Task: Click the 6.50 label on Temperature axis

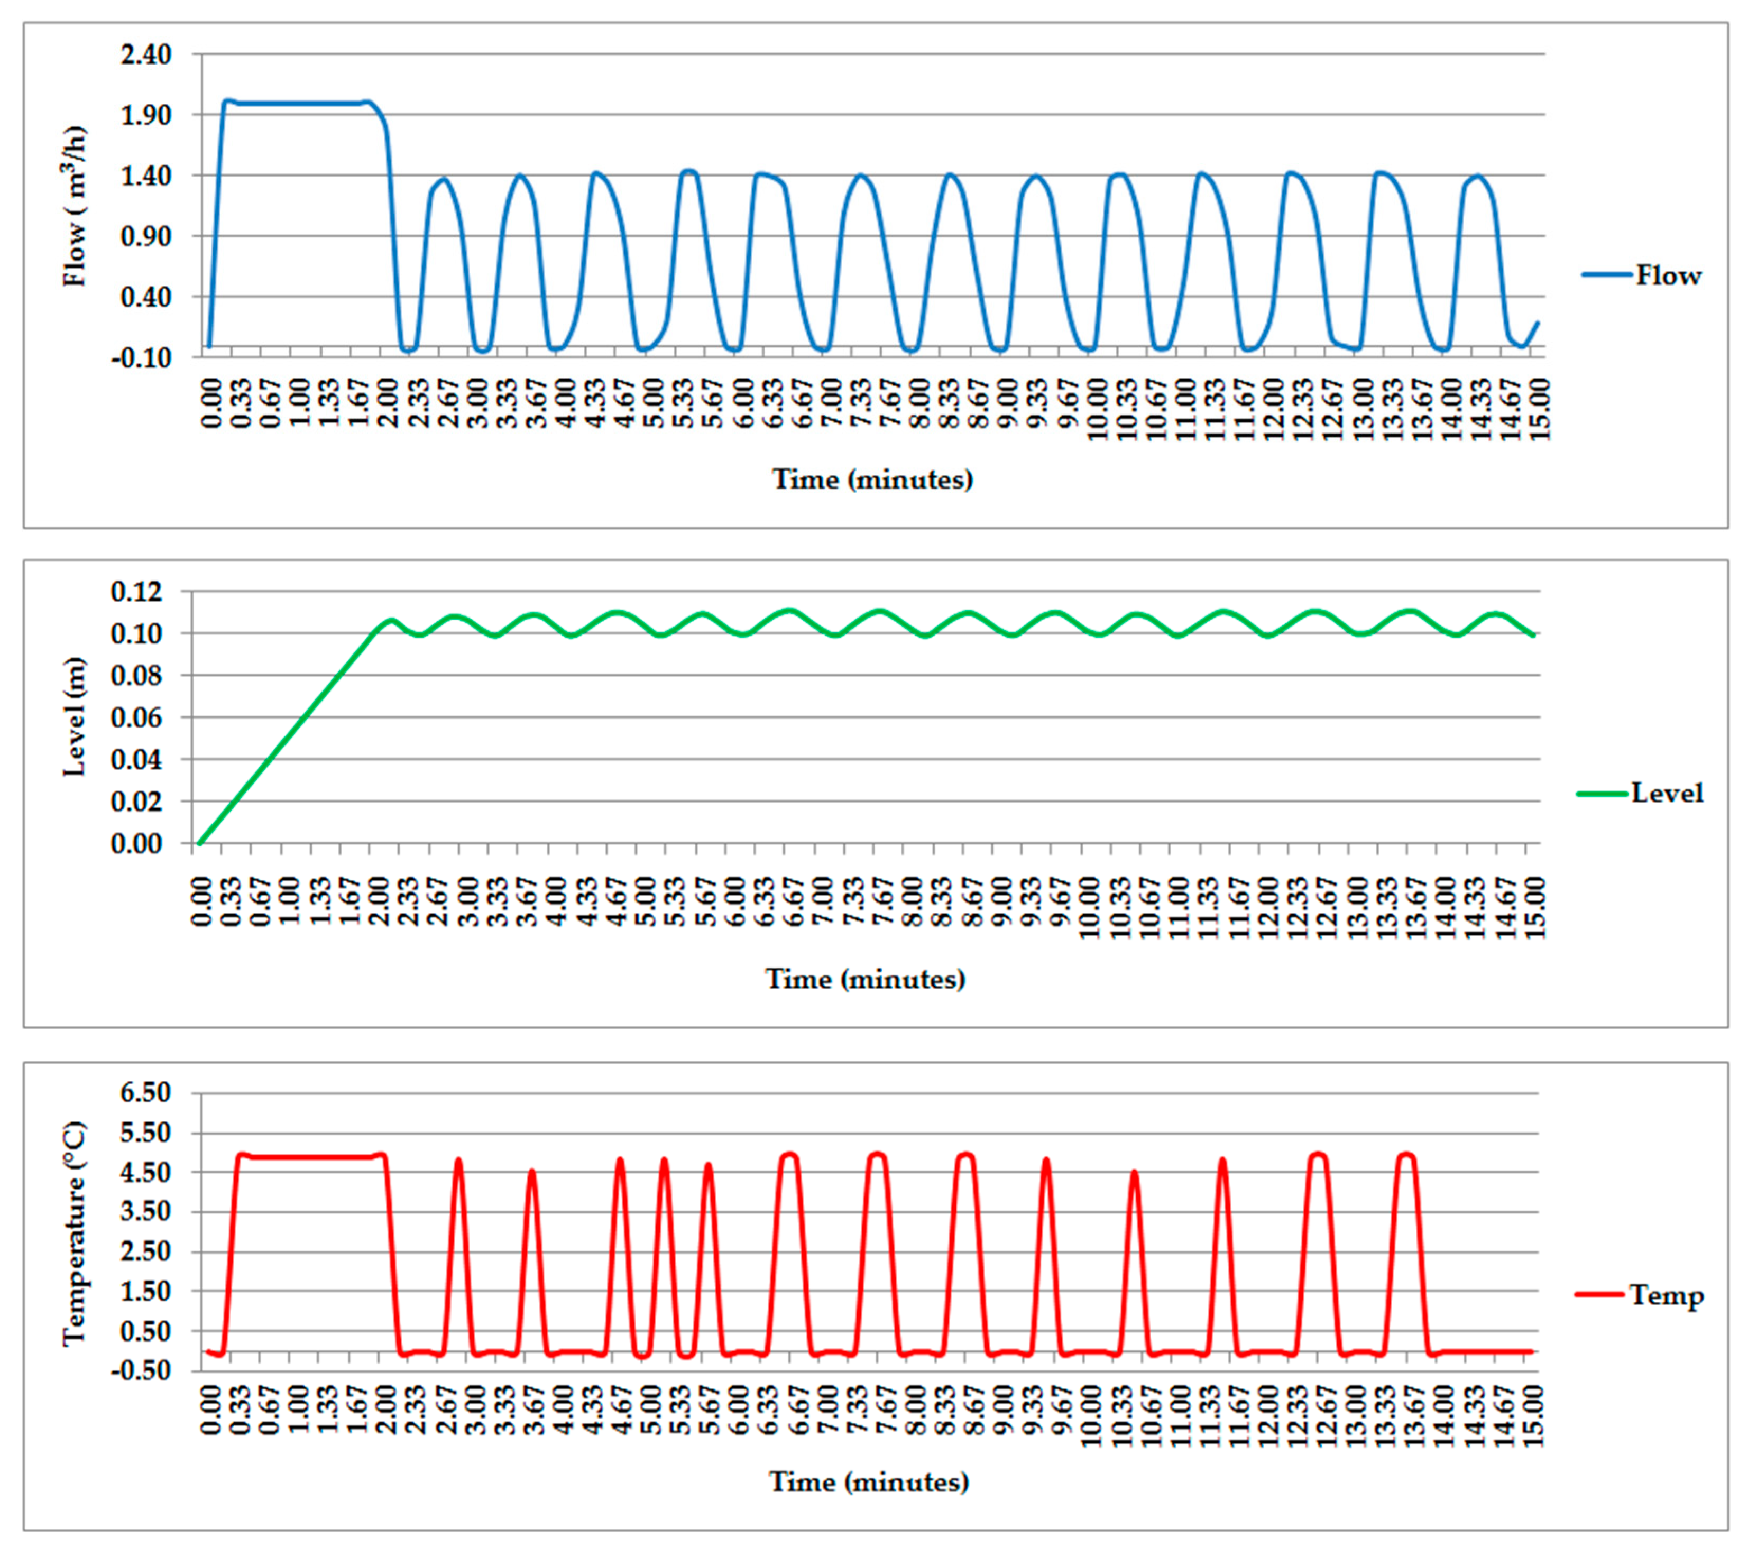Action: tap(146, 1093)
